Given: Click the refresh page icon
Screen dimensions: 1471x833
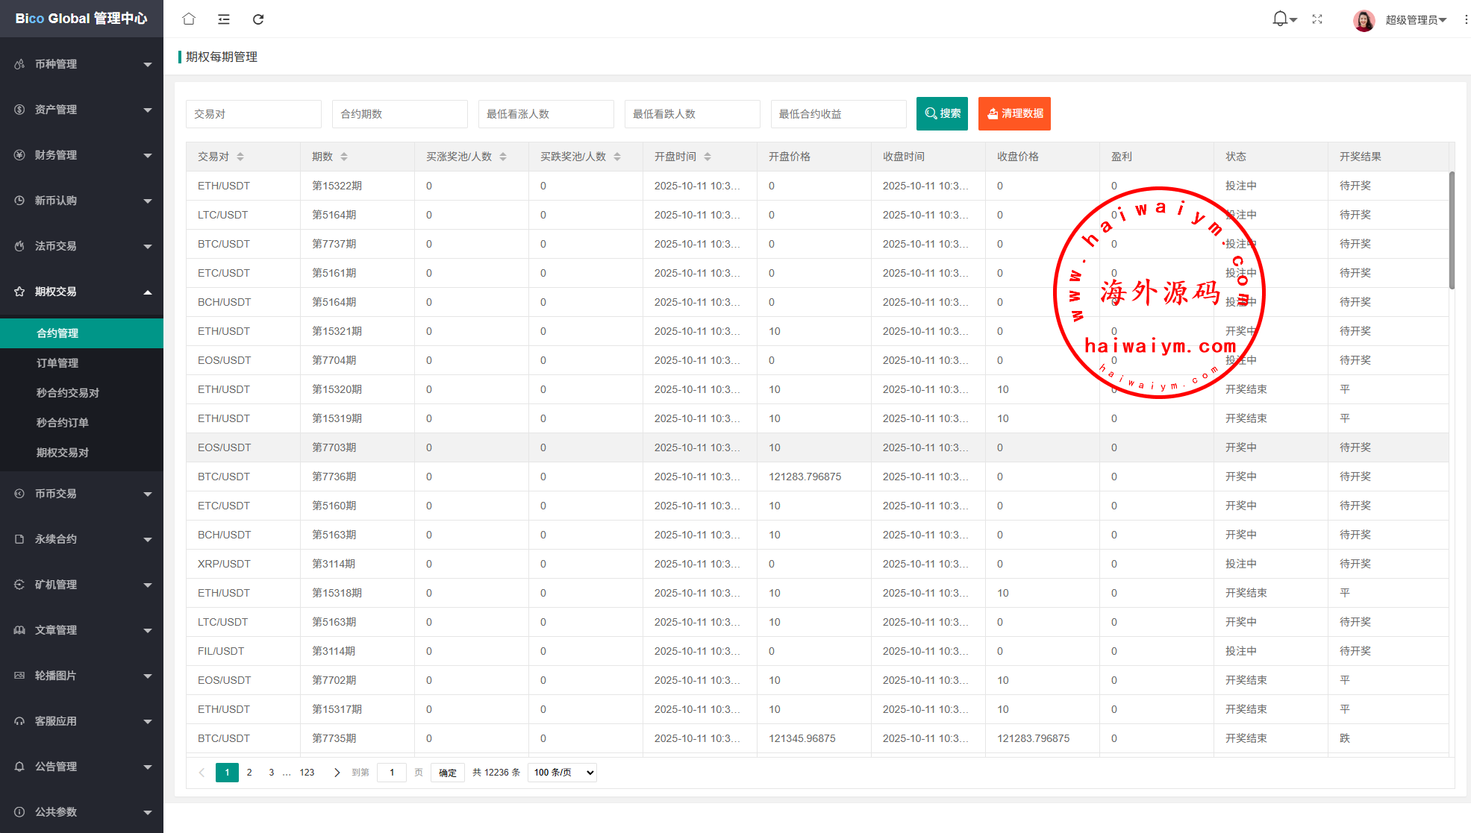Looking at the screenshot, I should click(258, 19).
